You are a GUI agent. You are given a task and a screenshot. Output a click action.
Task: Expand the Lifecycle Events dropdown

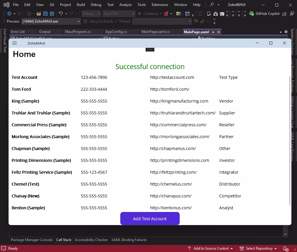(x=116, y=21)
